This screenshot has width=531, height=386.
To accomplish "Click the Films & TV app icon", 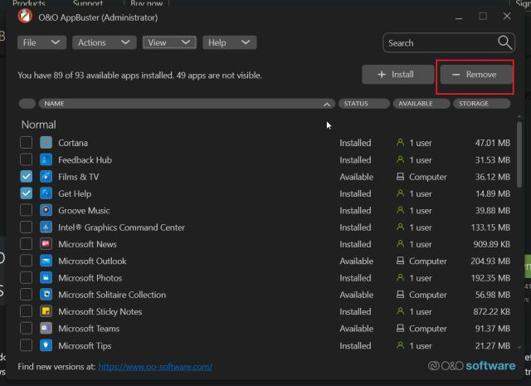I will coord(46,177).
